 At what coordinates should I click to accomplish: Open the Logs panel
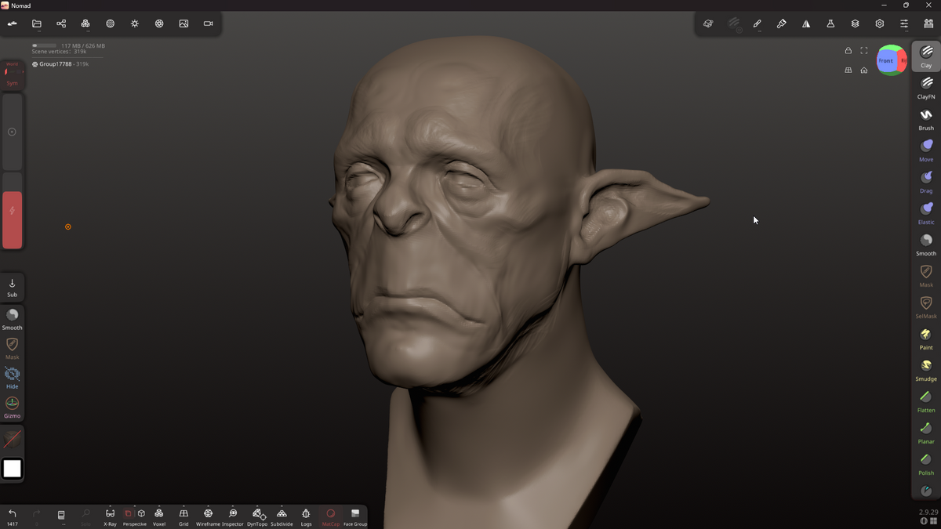[306, 516]
